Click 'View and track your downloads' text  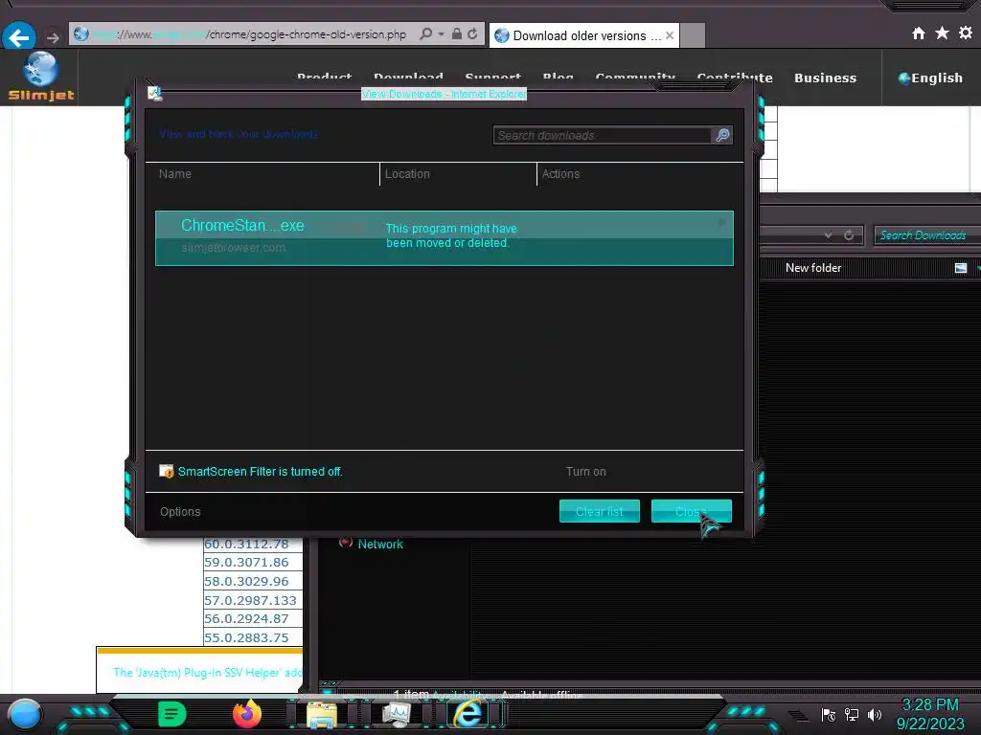[x=239, y=134]
